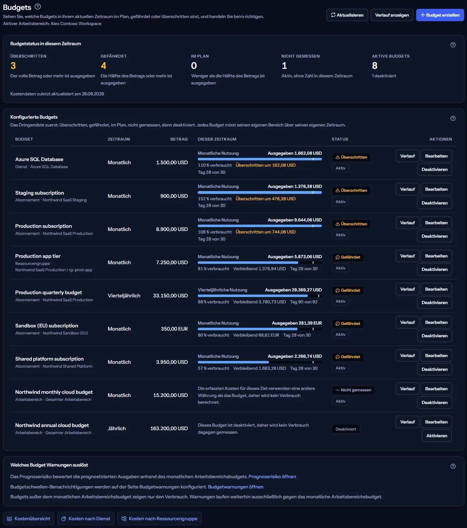Deactivate the Northwind monthly cloud budget
This screenshot has width=467, height=528.
coord(435,403)
